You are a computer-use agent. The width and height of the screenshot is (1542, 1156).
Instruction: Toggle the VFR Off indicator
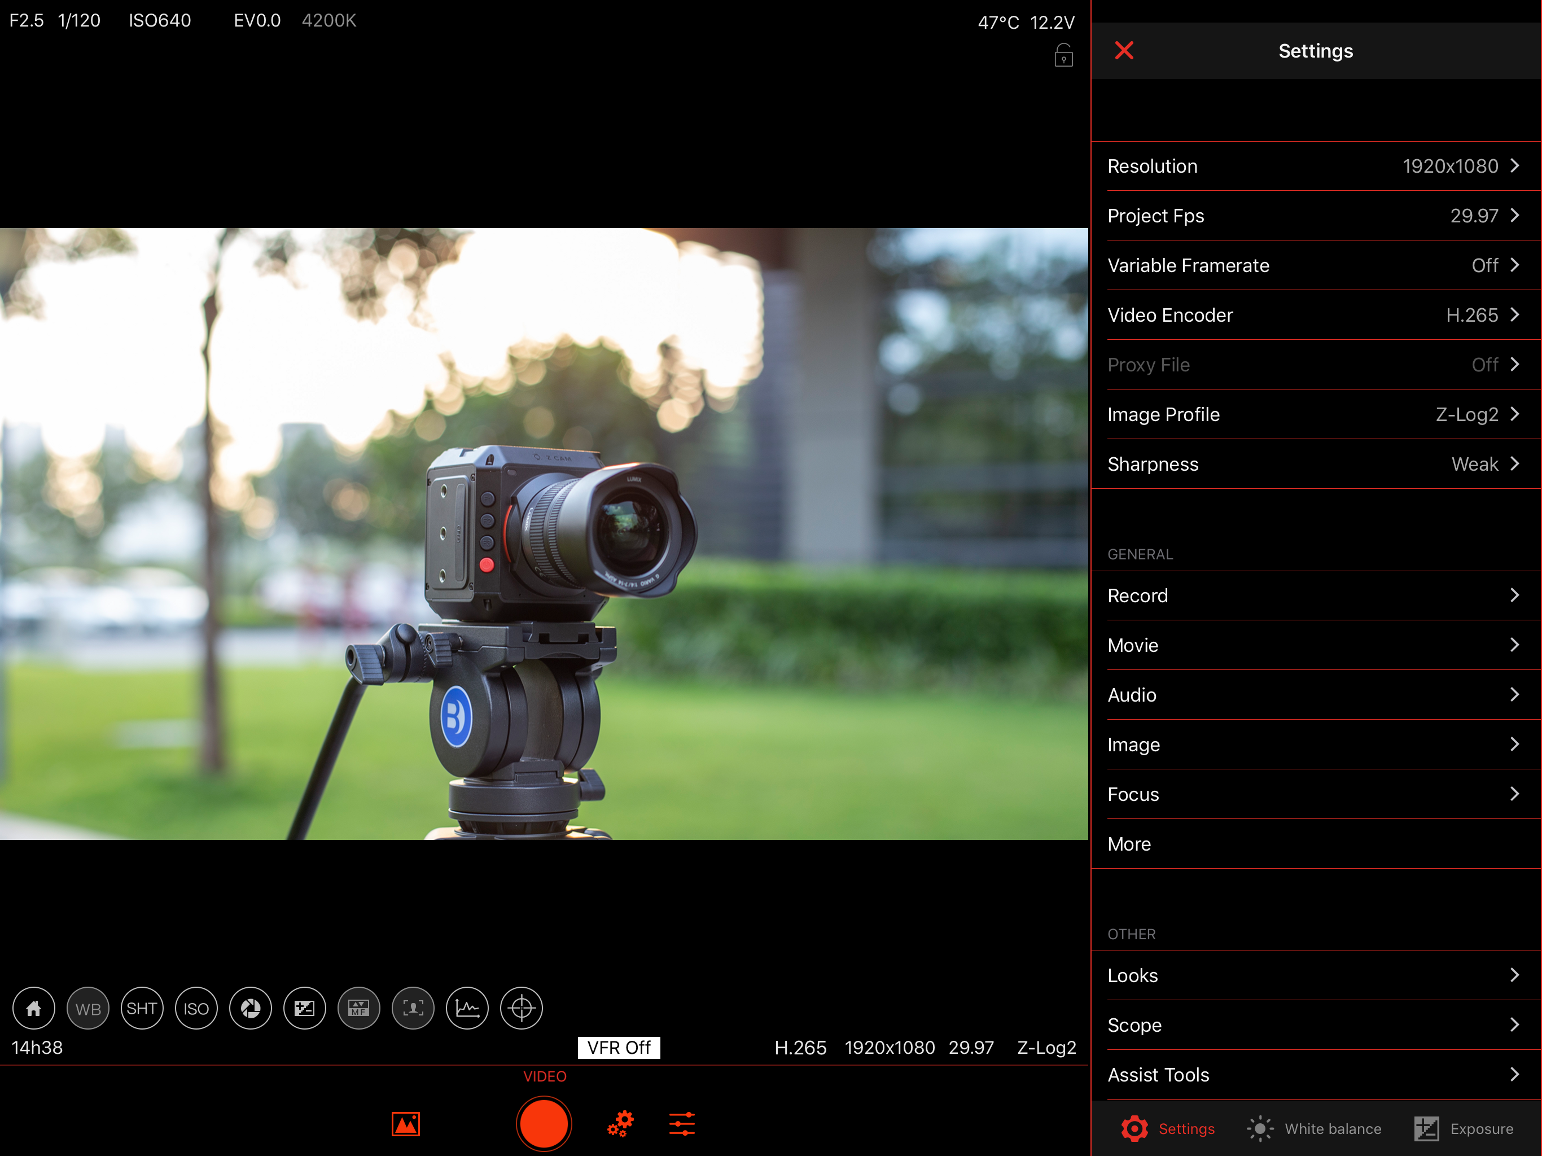619,1047
